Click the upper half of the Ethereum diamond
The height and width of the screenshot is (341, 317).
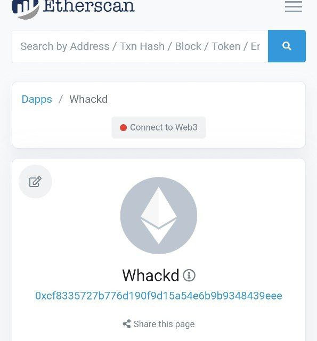pyautogui.click(x=159, y=207)
